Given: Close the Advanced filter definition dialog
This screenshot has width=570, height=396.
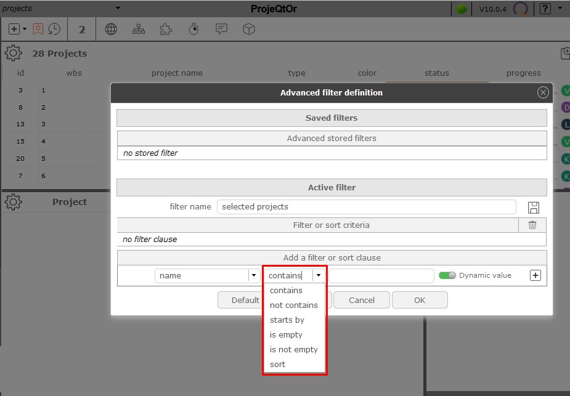Looking at the screenshot, I should [543, 92].
